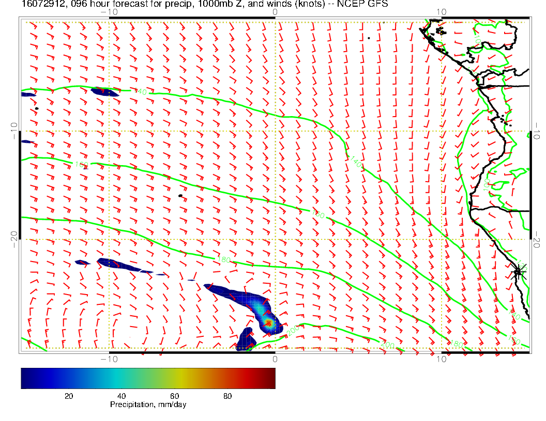This screenshot has height=421, width=546.
Task: Click the bottom axis longitude label 10
Action: pyautogui.click(x=441, y=358)
